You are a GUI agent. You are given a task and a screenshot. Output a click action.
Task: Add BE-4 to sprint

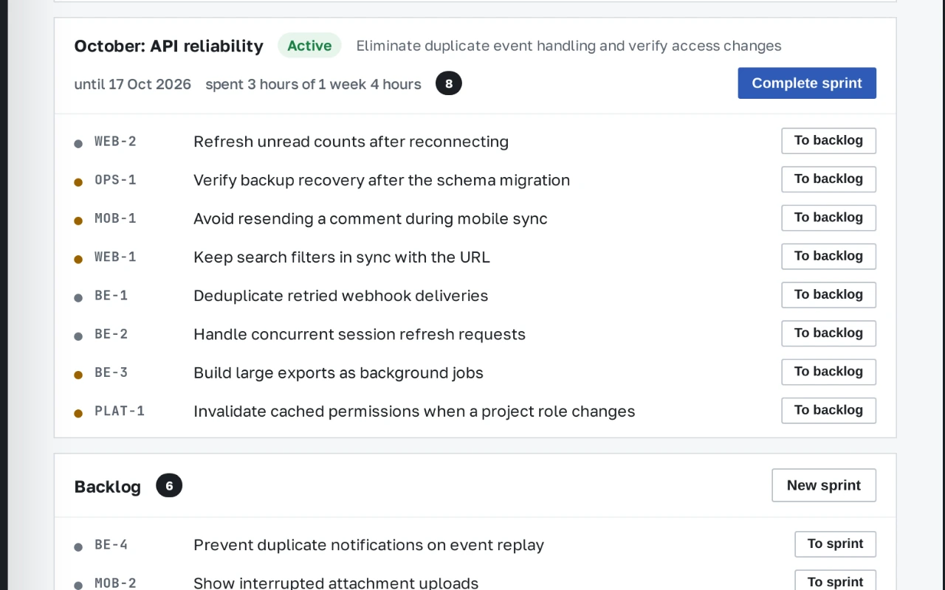tap(835, 544)
